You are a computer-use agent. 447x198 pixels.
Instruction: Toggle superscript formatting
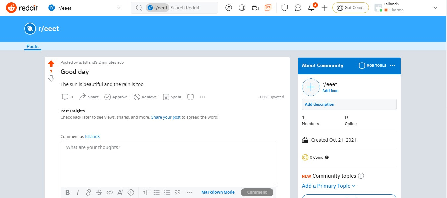click(x=120, y=192)
